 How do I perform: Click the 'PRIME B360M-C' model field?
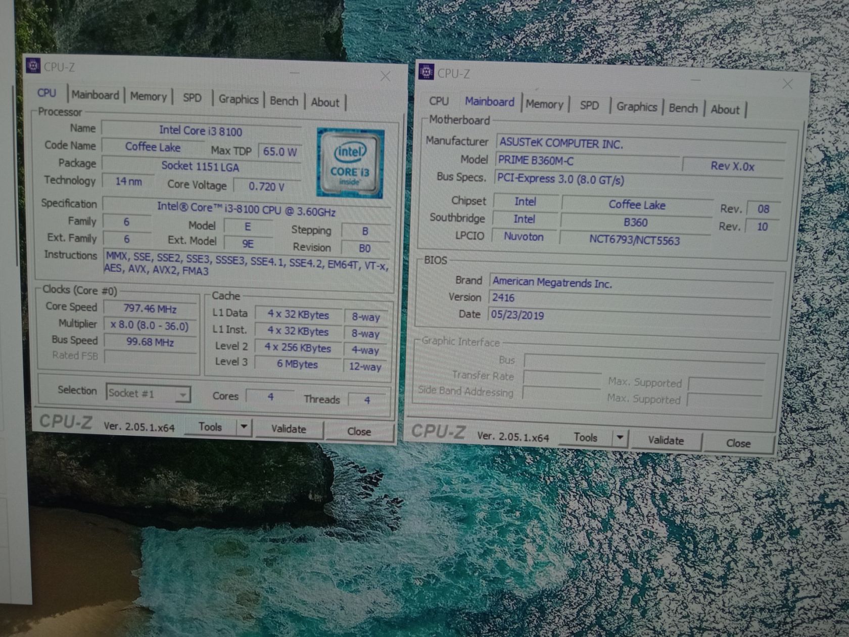pyautogui.click(x=588, y=161)
